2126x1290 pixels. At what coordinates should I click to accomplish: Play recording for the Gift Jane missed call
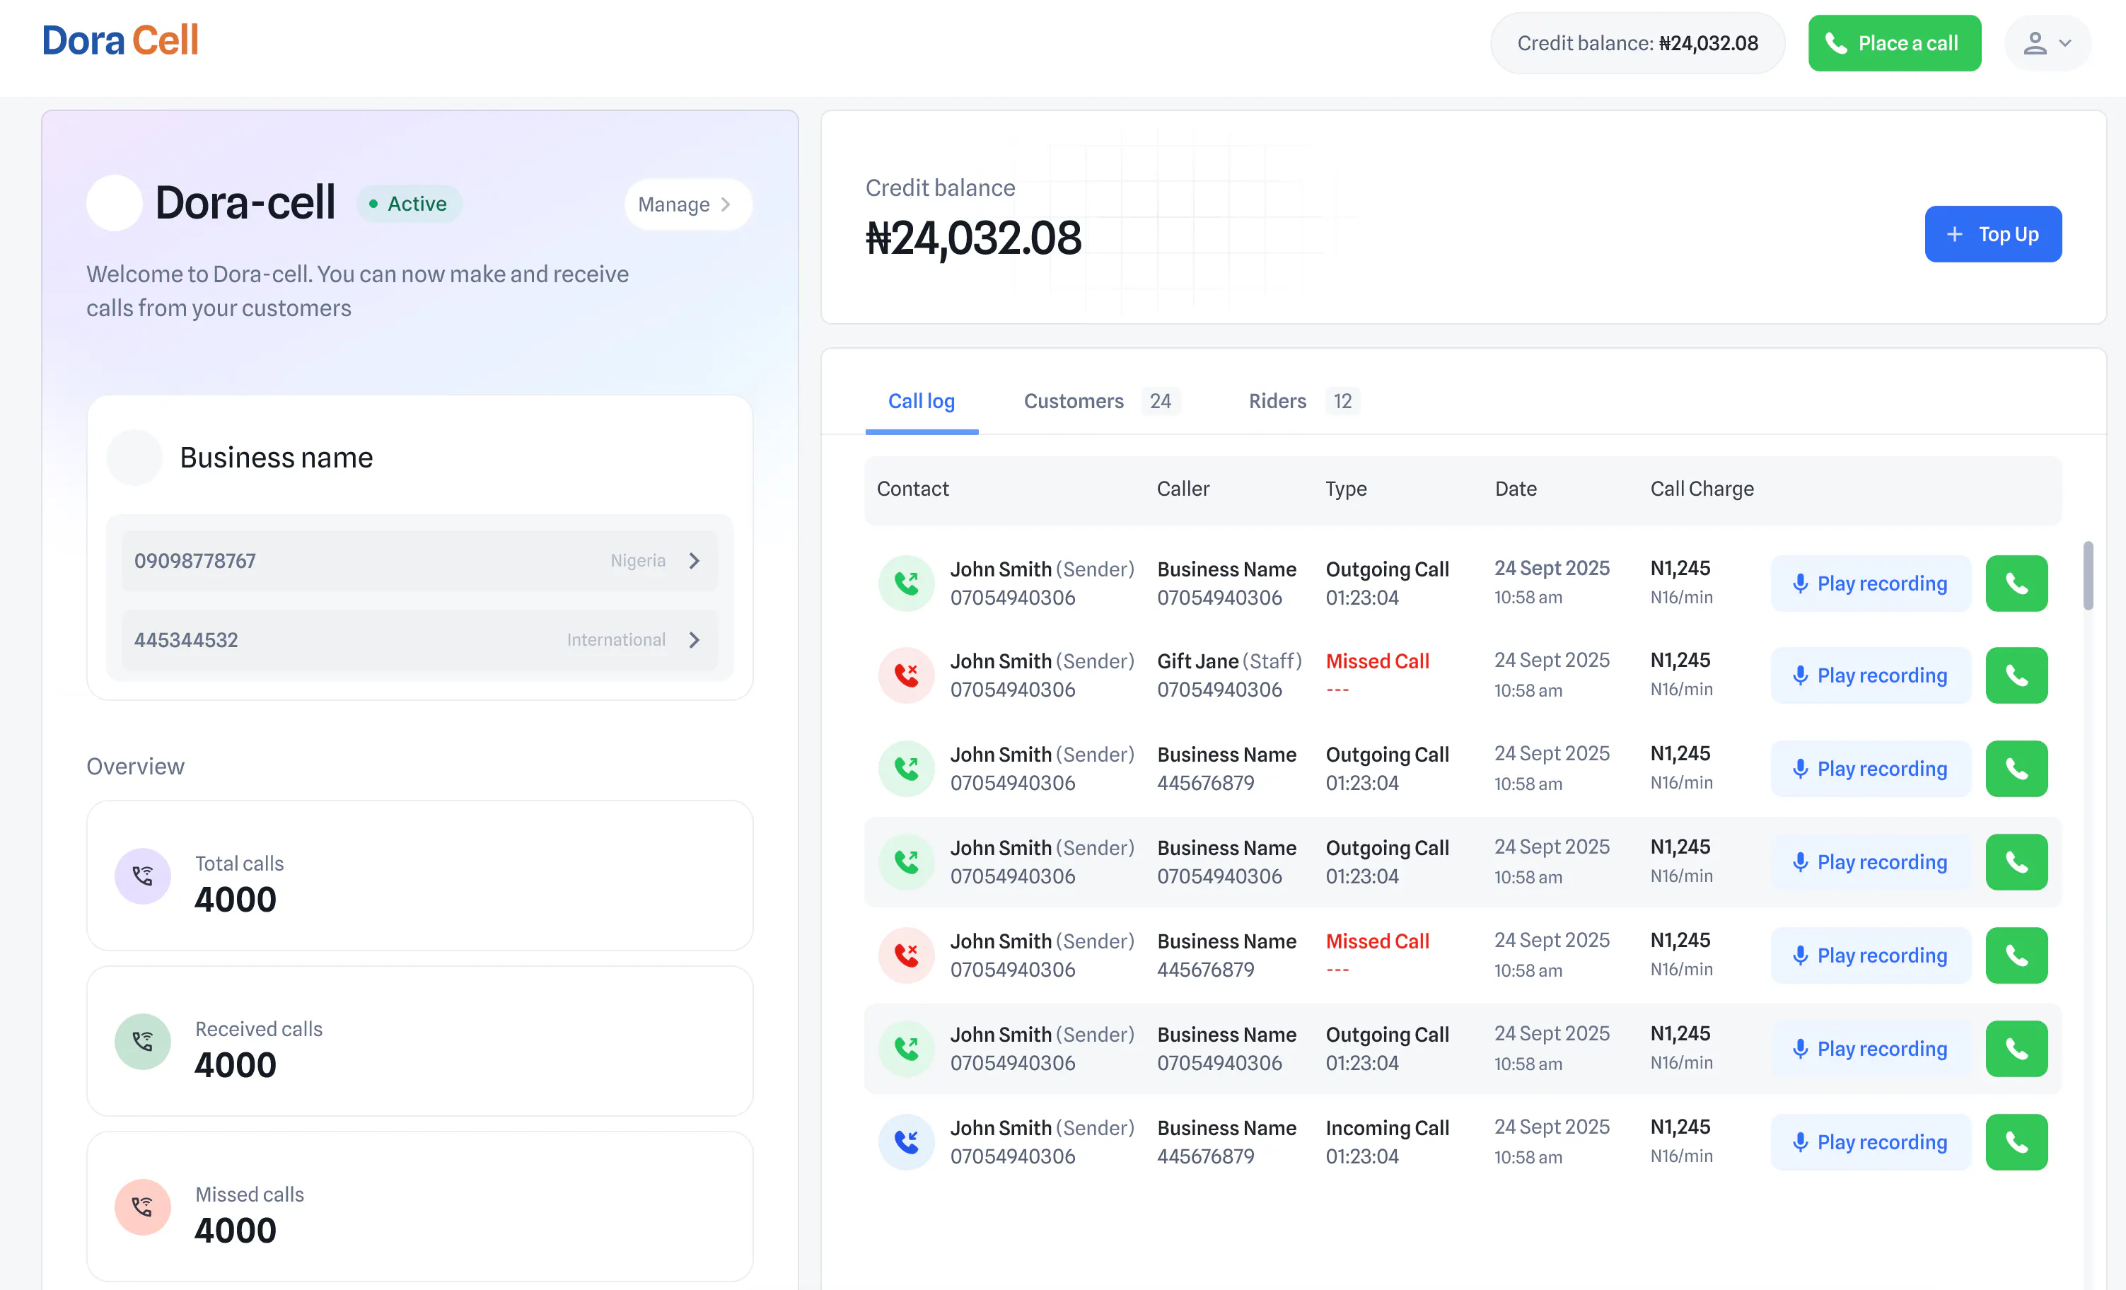1870,675
